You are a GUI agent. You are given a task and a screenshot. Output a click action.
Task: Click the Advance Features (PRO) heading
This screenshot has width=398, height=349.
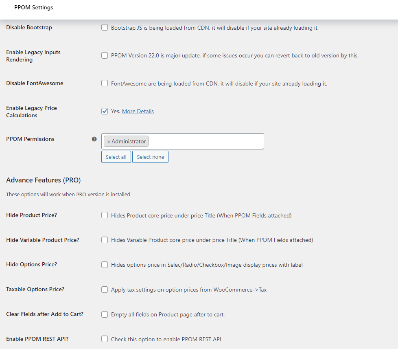coord(44,180)
